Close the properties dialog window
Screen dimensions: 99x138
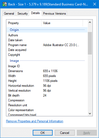click(95, 4)
